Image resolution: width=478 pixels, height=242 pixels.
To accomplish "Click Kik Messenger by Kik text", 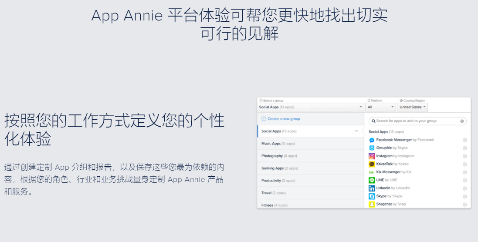I will pyautogui.click(x=394, y=172).
